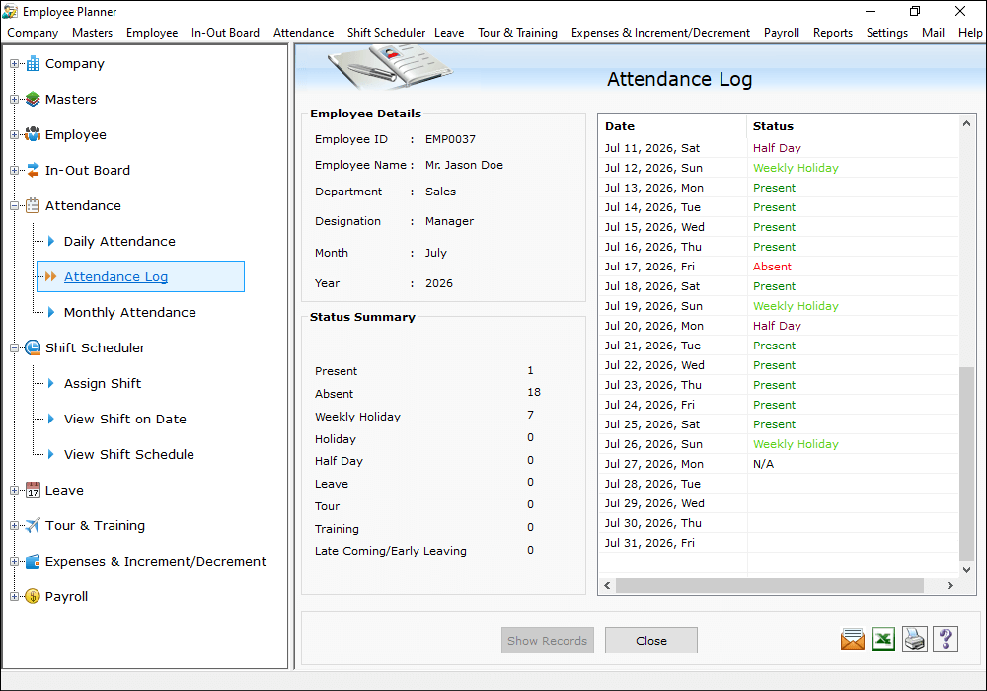The width and height of the screenshot is (987, 691).
Task: Collapse the Attendance tree node
Action: (x=14, y=205)
